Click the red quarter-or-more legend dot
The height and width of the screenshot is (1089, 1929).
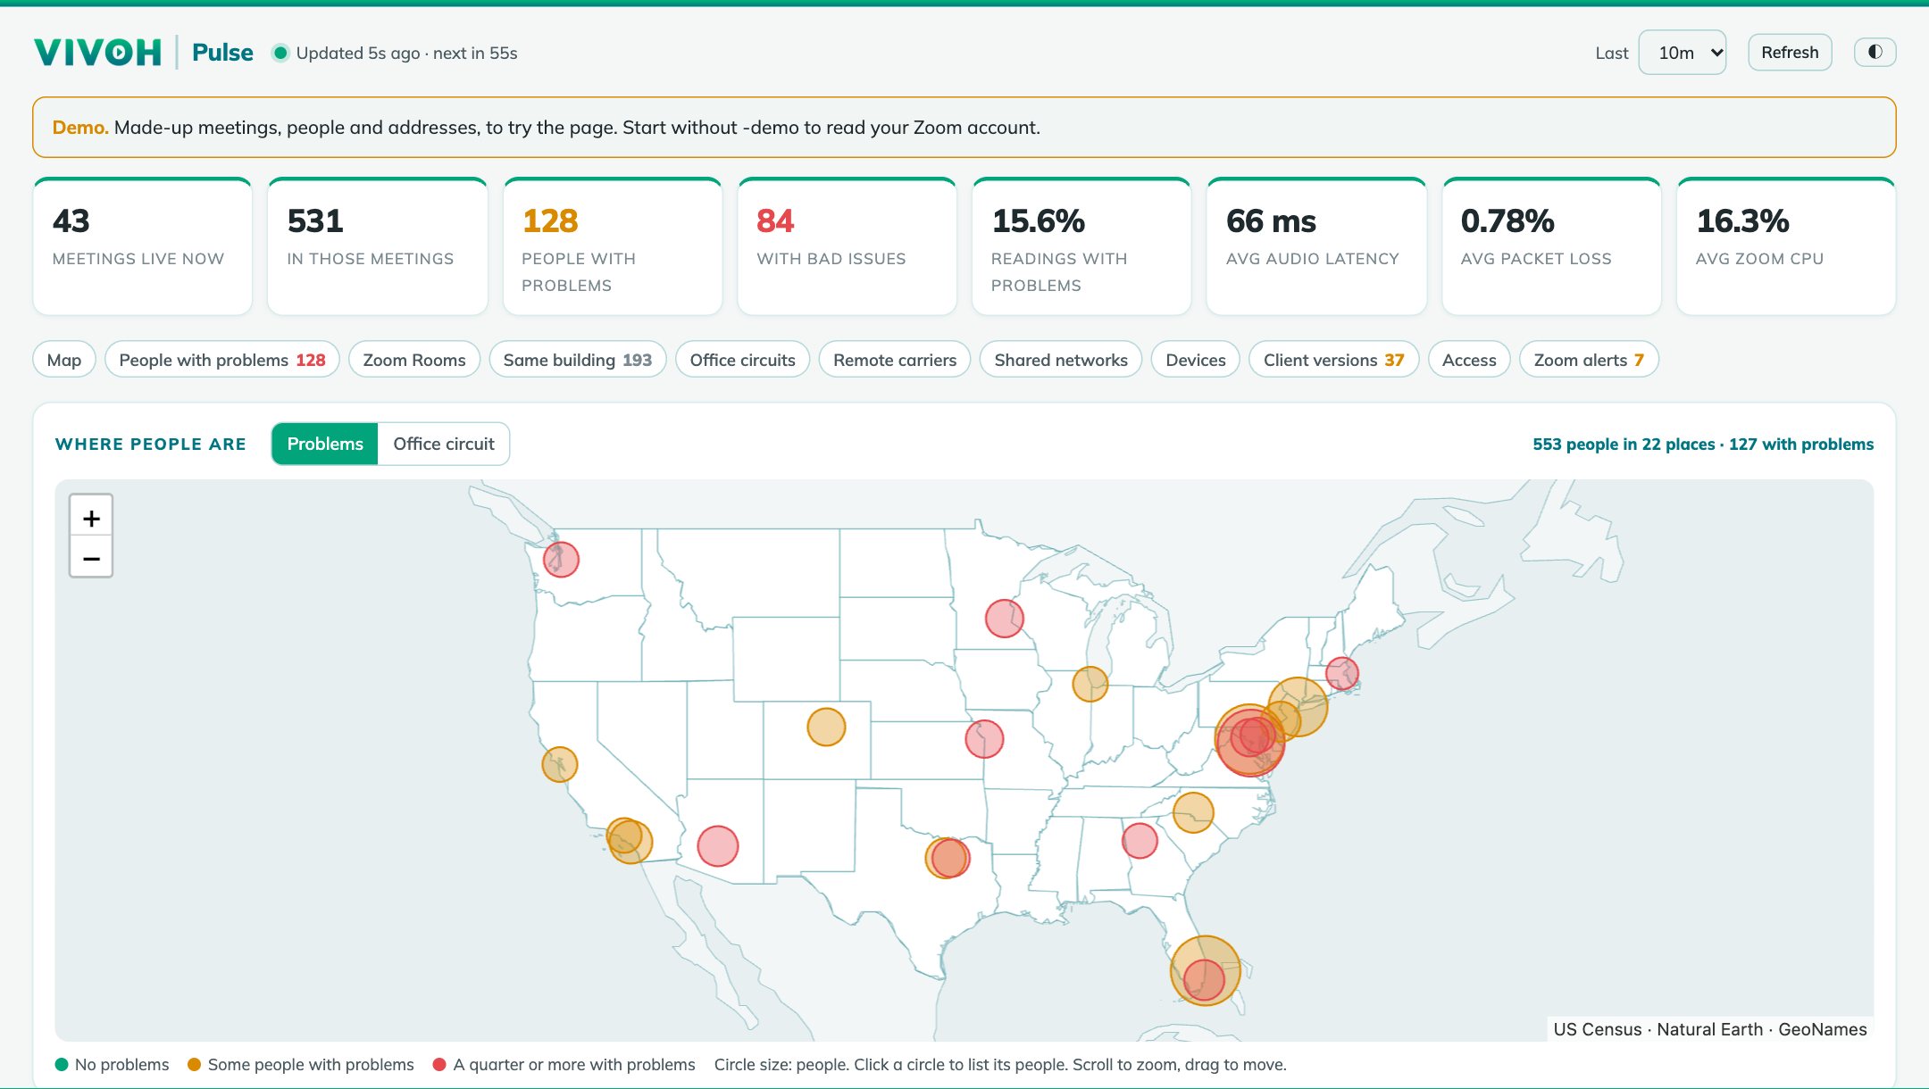(439, 1064)
